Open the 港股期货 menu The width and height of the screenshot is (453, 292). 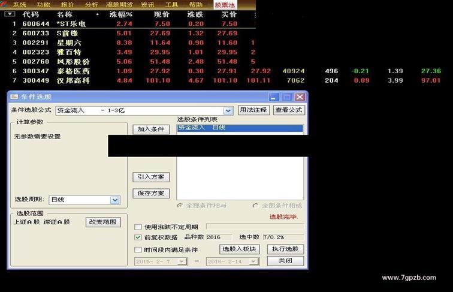point(119,5)
